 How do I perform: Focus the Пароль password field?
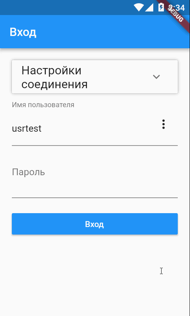[95, 180]
